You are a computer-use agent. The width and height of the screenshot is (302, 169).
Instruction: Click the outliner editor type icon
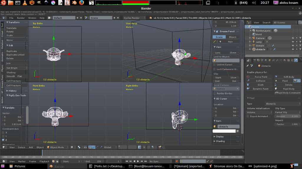click(x=248, y=22)
